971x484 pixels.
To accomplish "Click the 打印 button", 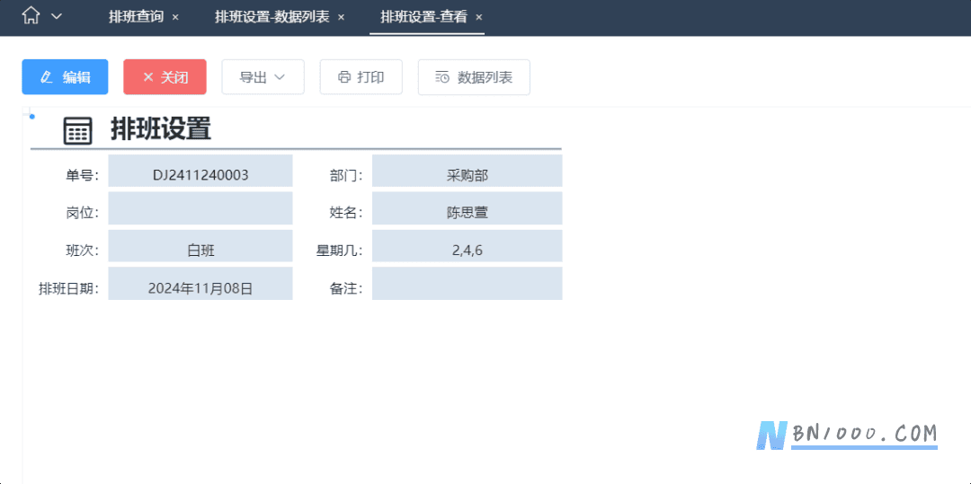I will pos(361,77).
